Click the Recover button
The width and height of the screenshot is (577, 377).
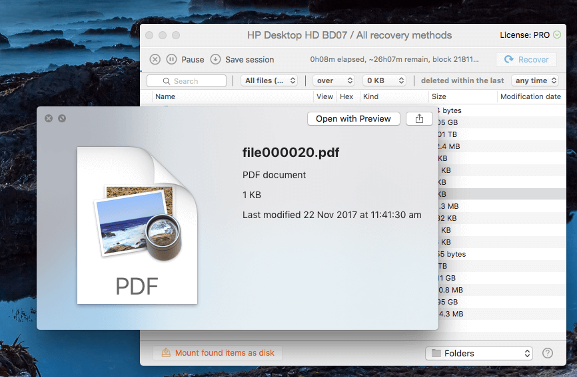526,59
